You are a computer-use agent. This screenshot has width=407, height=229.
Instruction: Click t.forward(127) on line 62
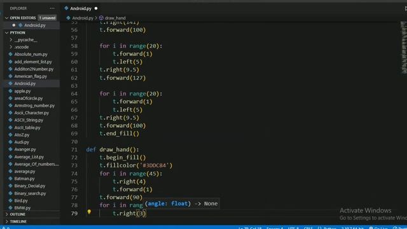[123, 78]
